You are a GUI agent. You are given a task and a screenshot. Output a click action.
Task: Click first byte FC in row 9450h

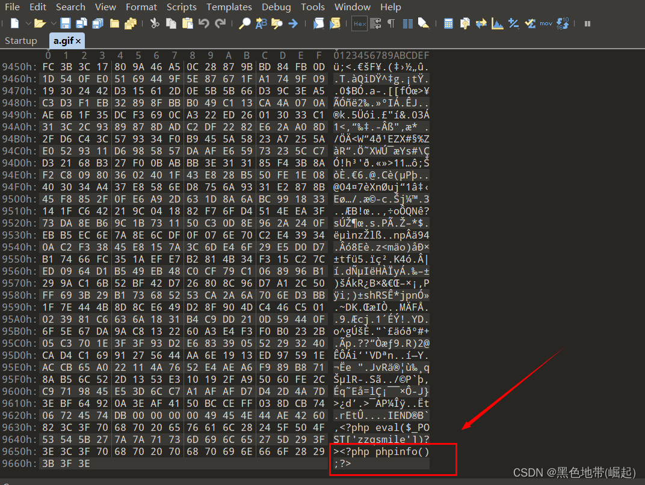point(48,67)
